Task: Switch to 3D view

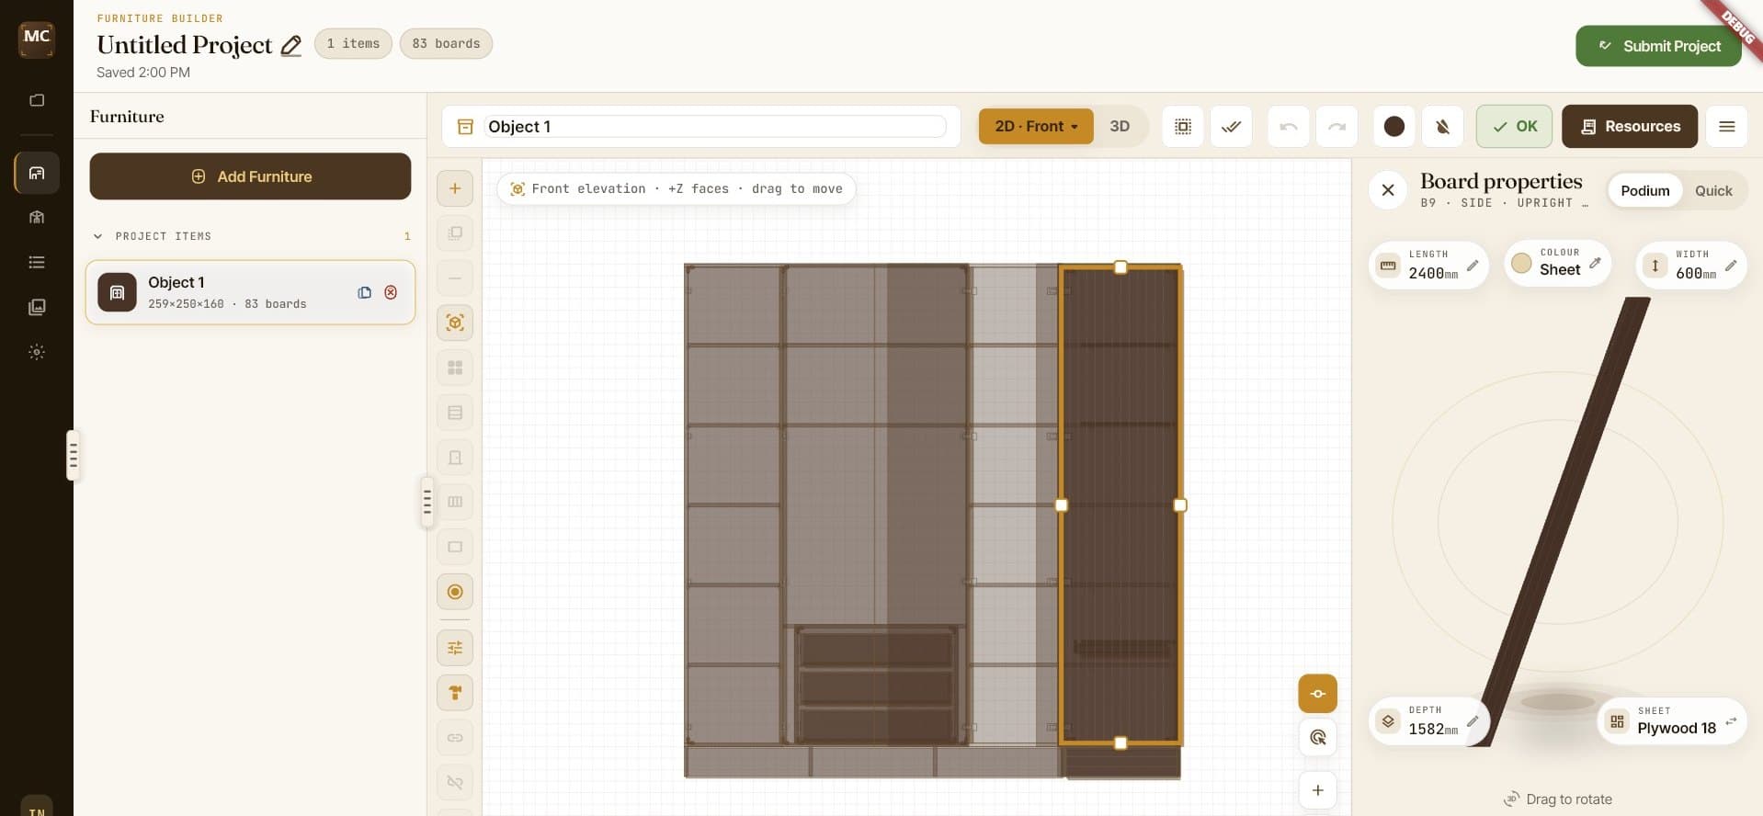Action: tap(1119, 127)
